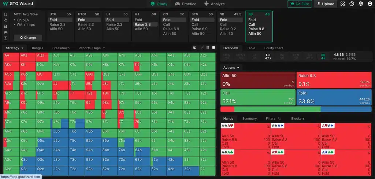Switch to the Ranges tab
The image size is (375, 179).
(x=38, y=48)
